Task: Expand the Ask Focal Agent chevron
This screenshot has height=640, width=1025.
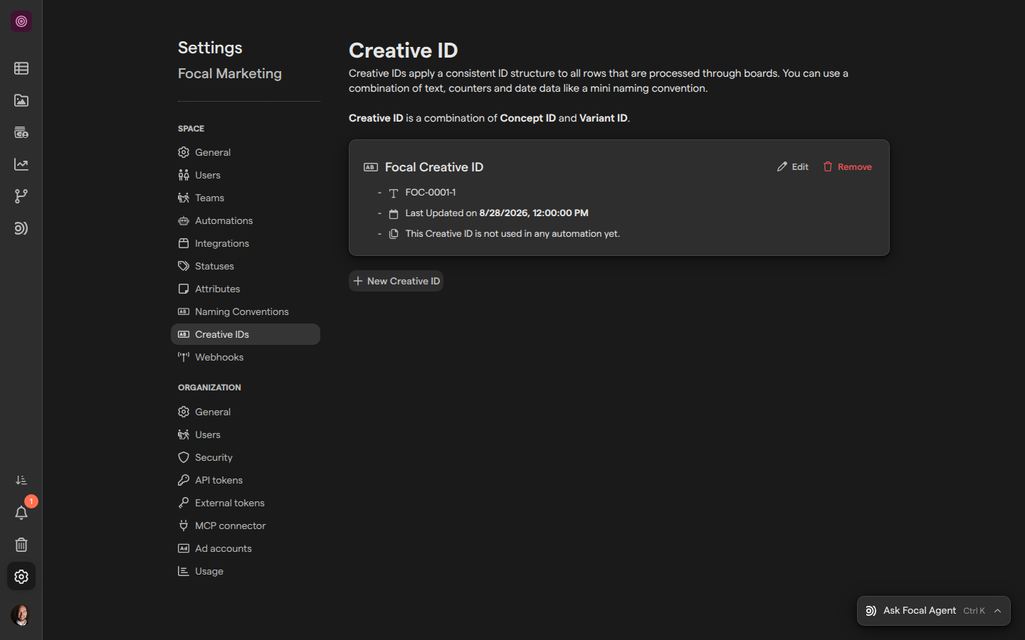Action: pyautogui.click(x=998, y=611)
